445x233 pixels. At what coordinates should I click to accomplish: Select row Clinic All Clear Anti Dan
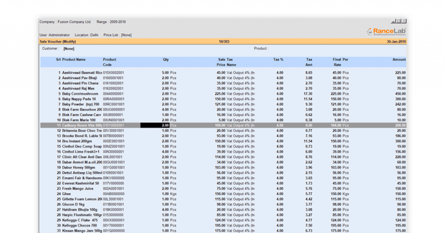pyautogui.click(x=223, y=157)
